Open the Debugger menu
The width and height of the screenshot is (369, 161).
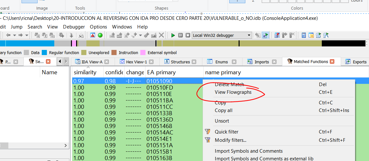[74, 27]
